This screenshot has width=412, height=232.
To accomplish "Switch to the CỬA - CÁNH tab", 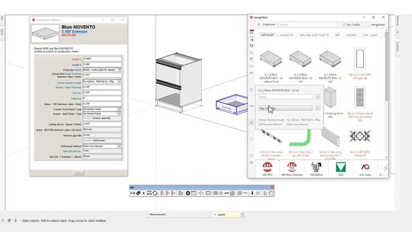I will 370,35.
